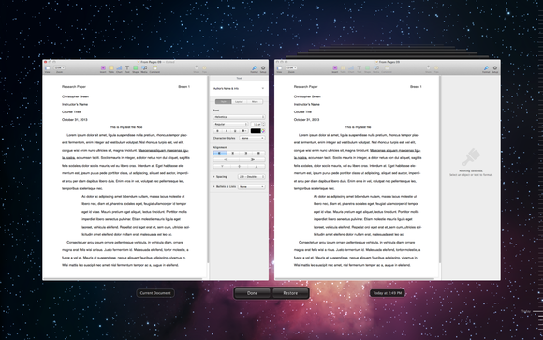Switch to the More tab in format panel
543x340 pixels.
point(255,101)
